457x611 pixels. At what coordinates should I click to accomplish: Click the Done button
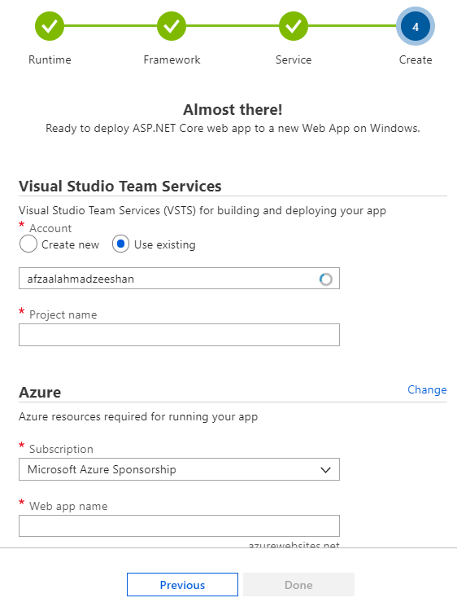298,584
